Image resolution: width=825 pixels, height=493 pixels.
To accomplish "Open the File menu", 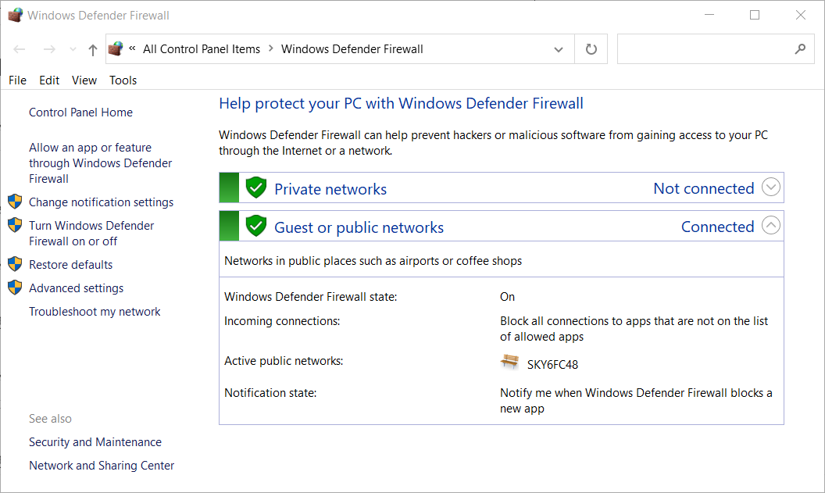I will click(x=17, y=80).
